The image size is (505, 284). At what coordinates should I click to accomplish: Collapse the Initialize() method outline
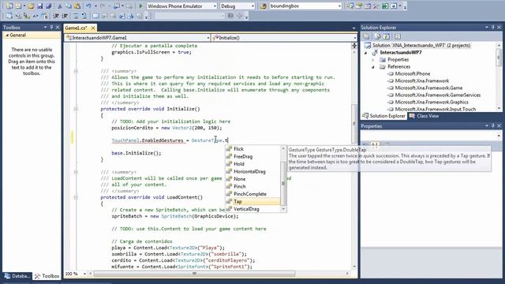click(x=76, y=109)
